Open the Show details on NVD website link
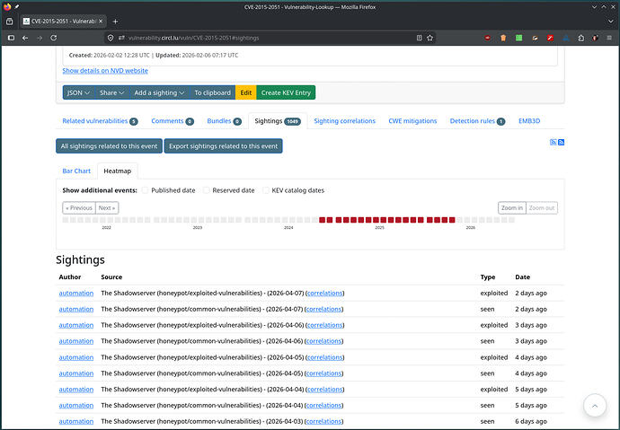Image resolution: width=620 pixels, height=430 pixels. 105,70
